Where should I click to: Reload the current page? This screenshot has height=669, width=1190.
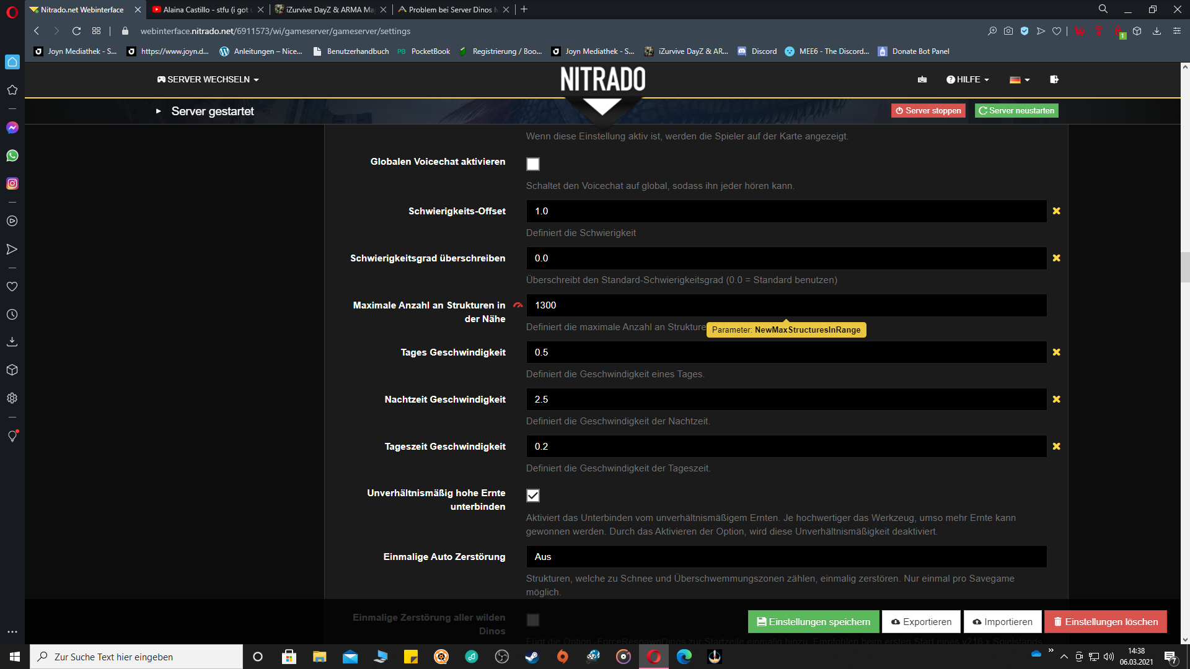(76, 31)
